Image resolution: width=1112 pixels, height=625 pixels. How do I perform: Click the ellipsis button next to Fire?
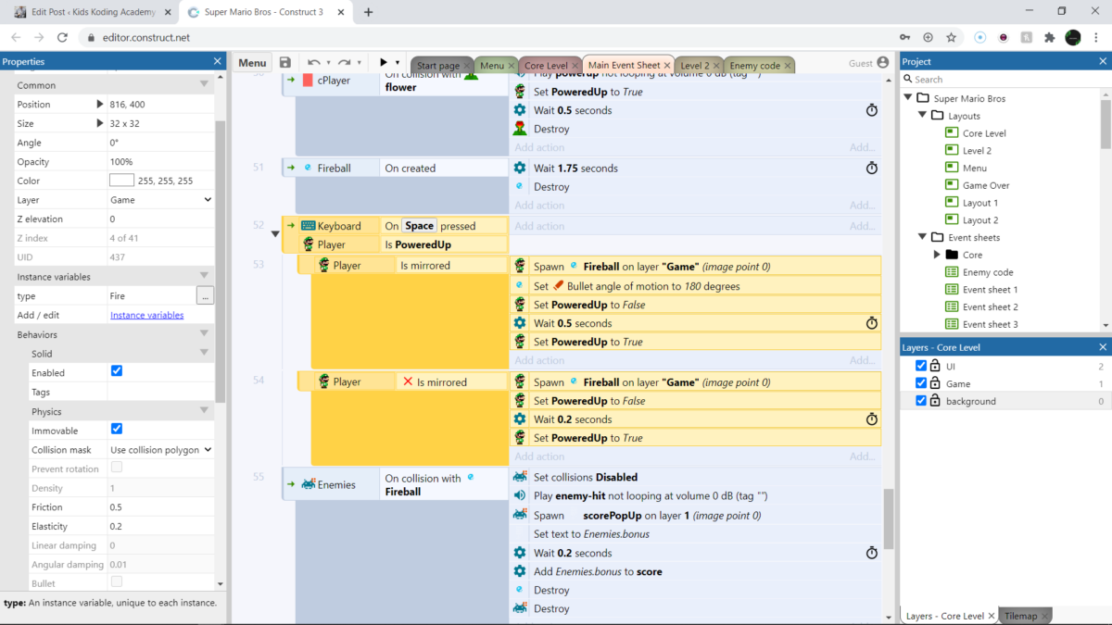(206, 295)
